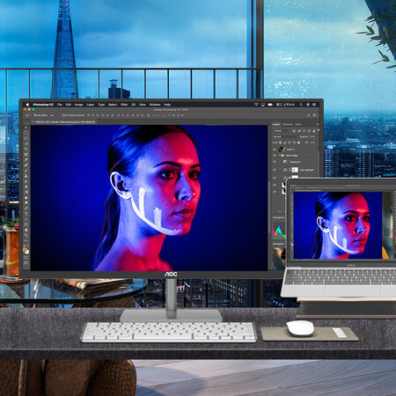Image resolution: width=396 pixels, height=396 pixels.
Task: Select the Hand tool
Action: (26, 231)
